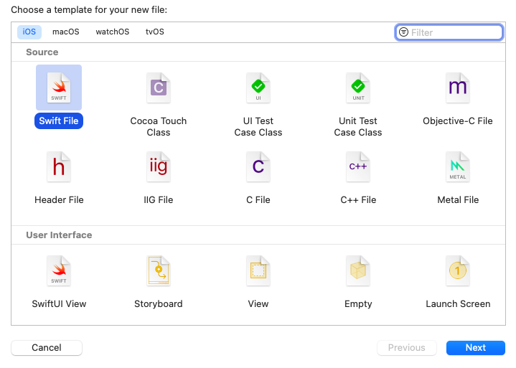Click the "Cocoa Touch Class" label
The width and height of the screenshot is (516, 368).
click(159, 127)
